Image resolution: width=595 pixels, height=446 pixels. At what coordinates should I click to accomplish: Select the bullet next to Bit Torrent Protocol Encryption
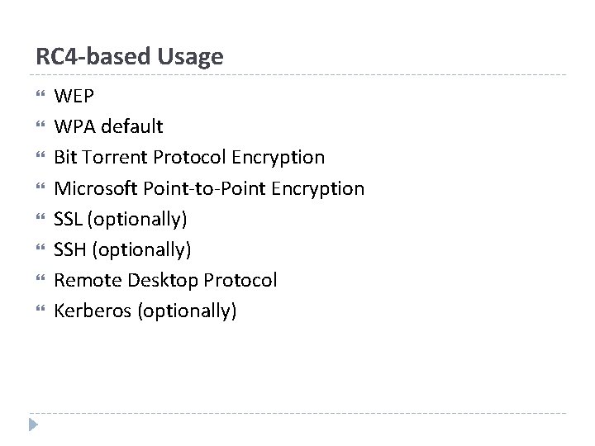pos(37,158)
